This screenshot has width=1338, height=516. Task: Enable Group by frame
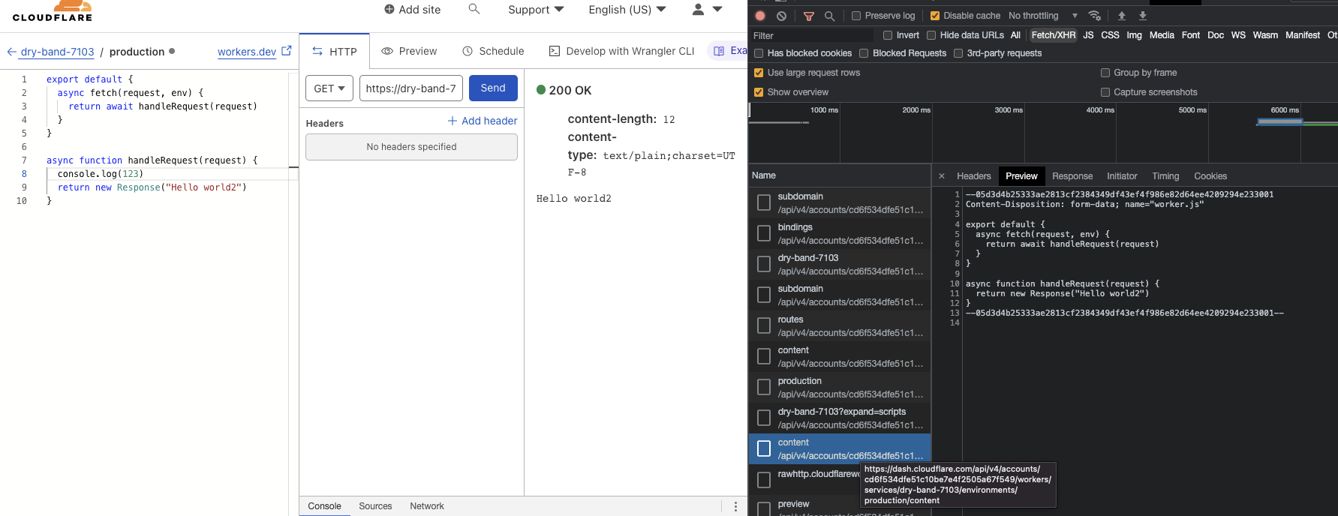[1105, 73]
